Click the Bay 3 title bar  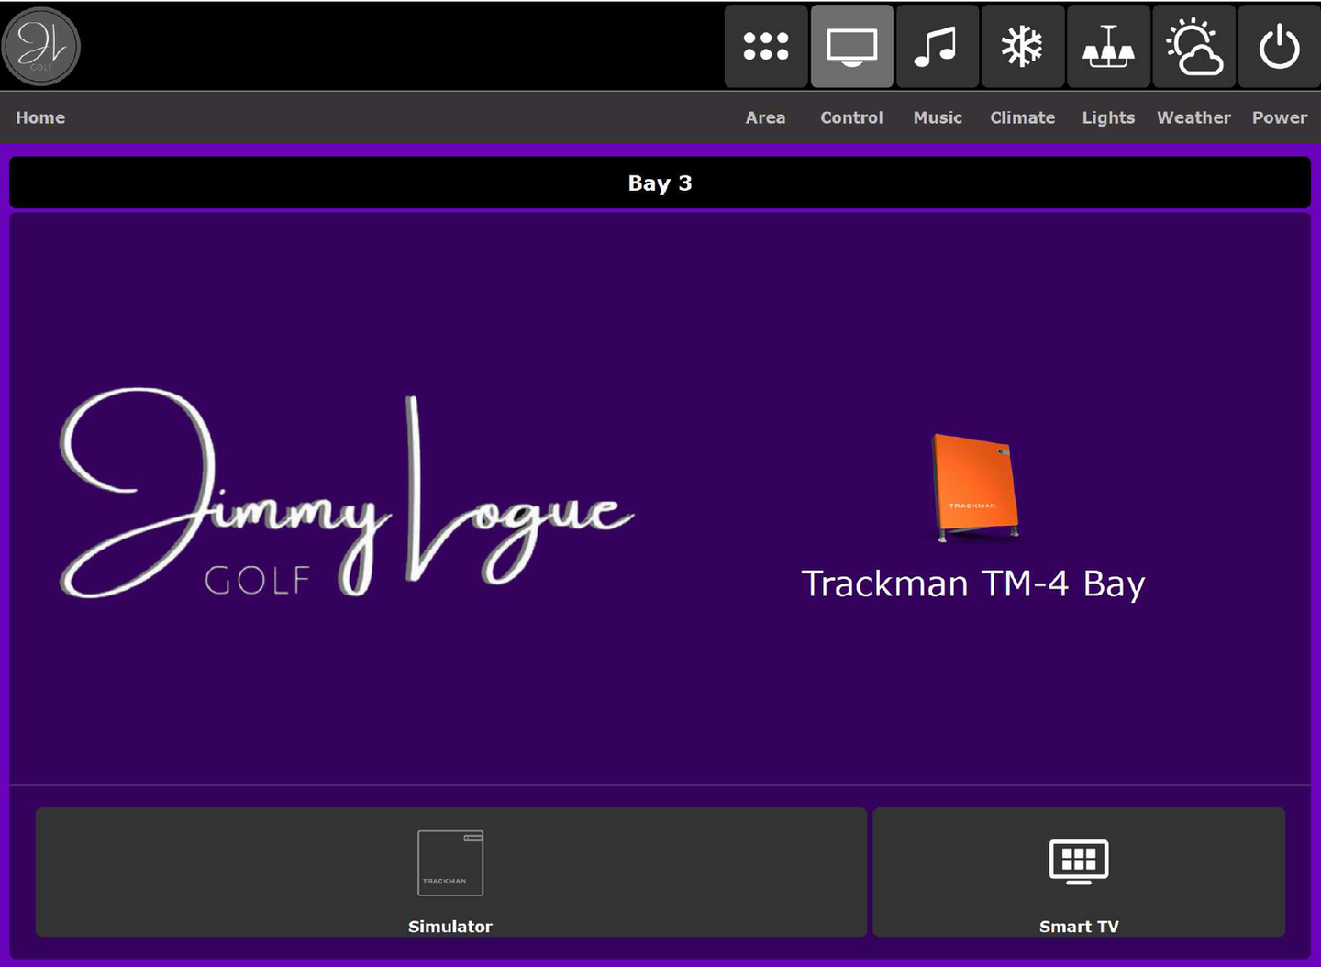[660, 183]
